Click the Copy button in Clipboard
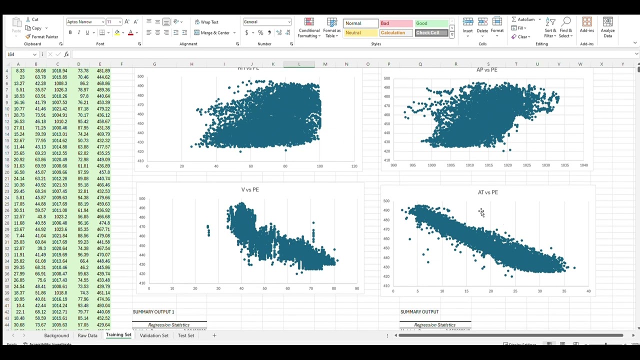640x360 pixels. point(36,28)
